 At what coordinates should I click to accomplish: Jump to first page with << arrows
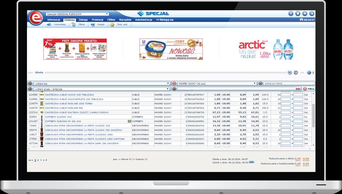point(30,160)
